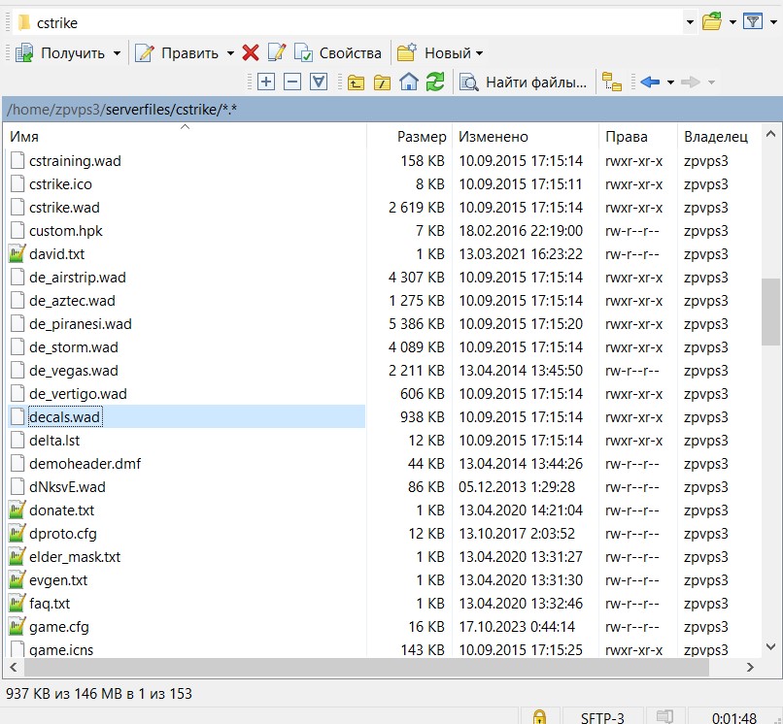This screenshot has width=783, height=724.
Task: Click the vertical scrollbar thumb
Action: coord(770,312)
